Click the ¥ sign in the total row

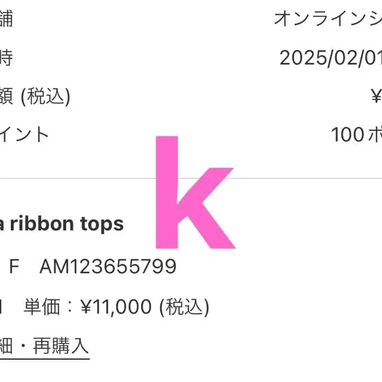point(376,96)
